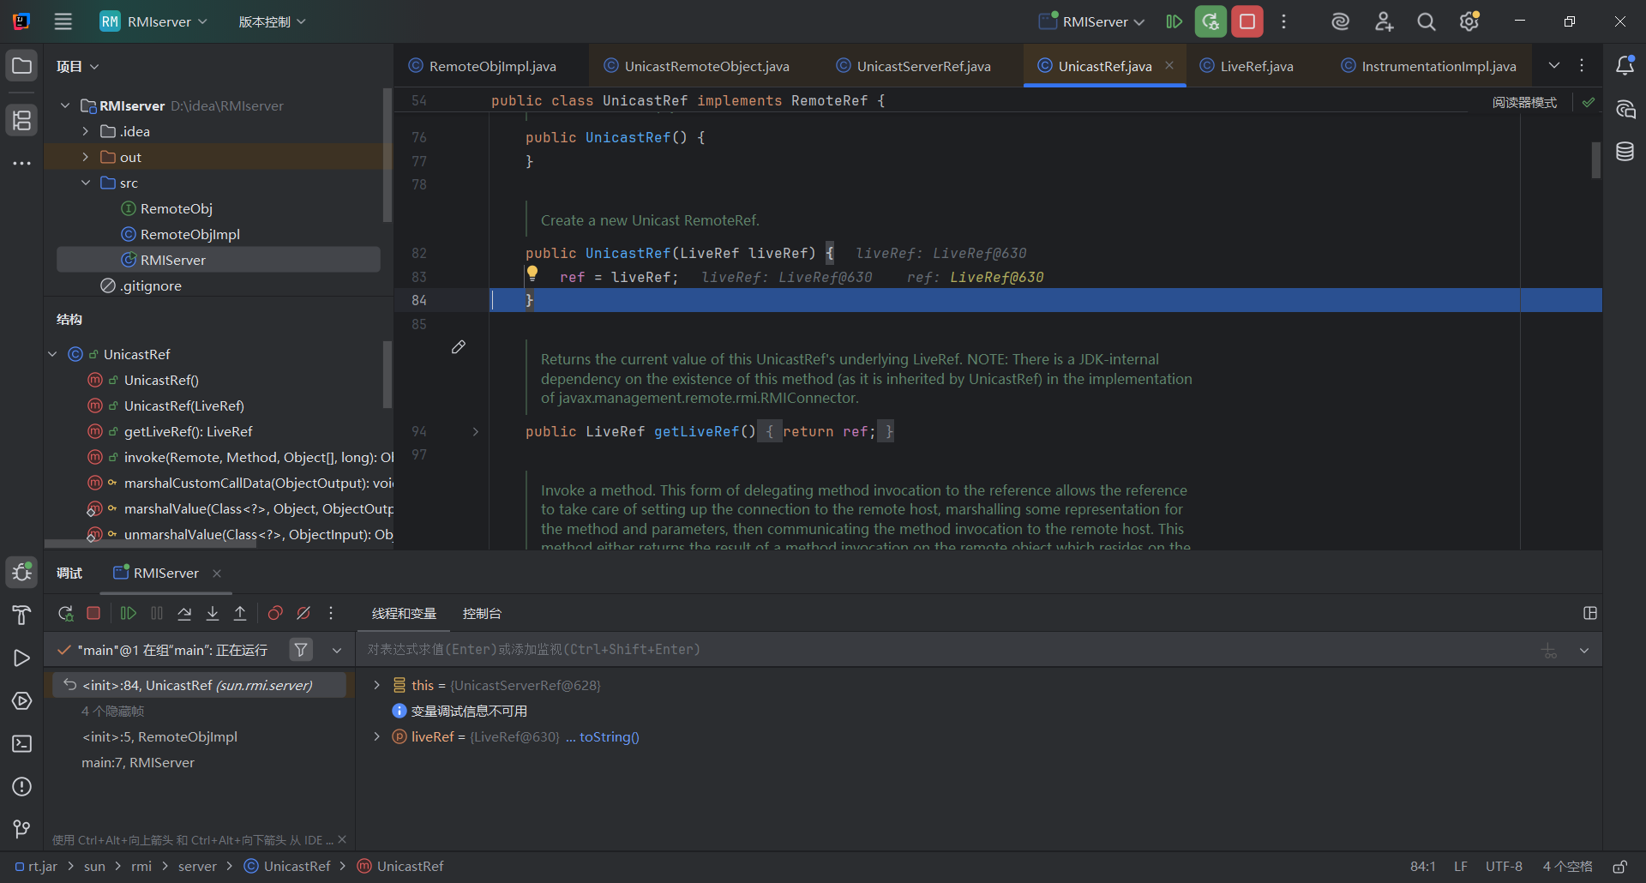Click the Step Over debug icon
This screenshot has height=883, width=1646.
coord(184,613)
